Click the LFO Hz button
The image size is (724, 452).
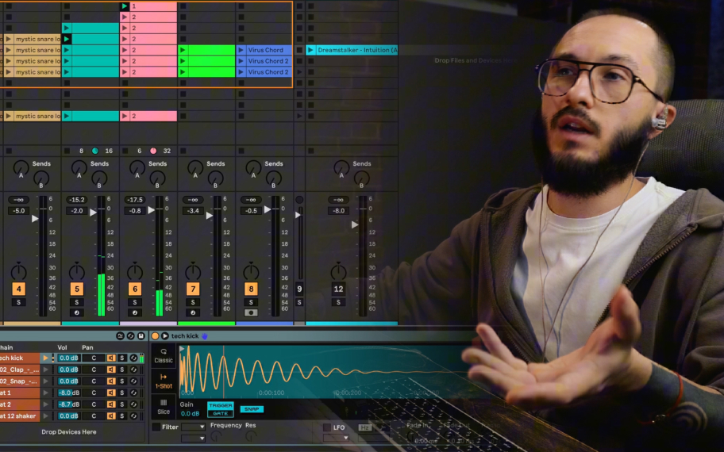click(x=364, y=427)
